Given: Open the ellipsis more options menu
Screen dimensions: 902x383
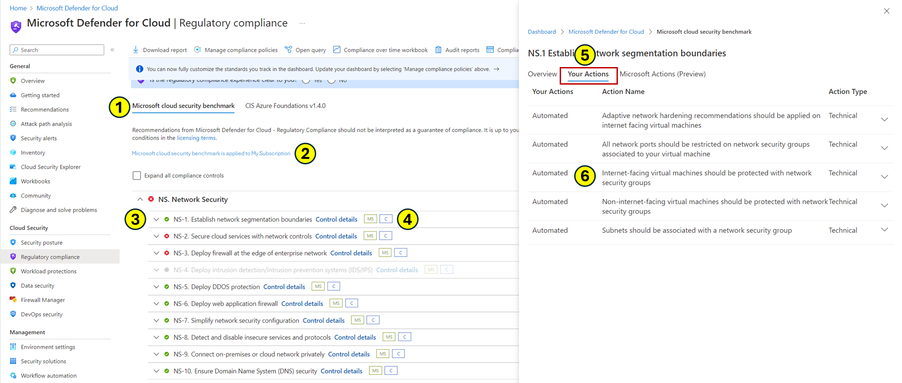Looking at the screenshot, I should pyautogui.click(x=302, y=23).
